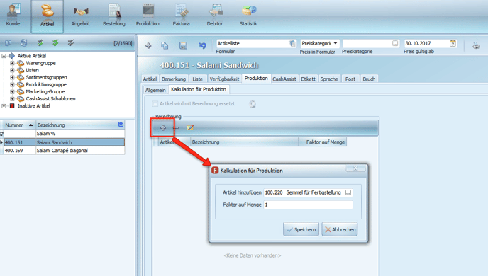Switch to the Sprache tab
The height and width of the screenshot is (276, 488).
click(x=329, y=79)
